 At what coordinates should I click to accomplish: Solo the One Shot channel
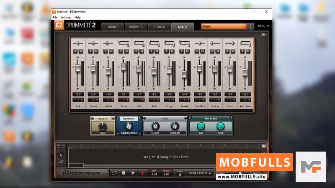click(x=197, y=51)
